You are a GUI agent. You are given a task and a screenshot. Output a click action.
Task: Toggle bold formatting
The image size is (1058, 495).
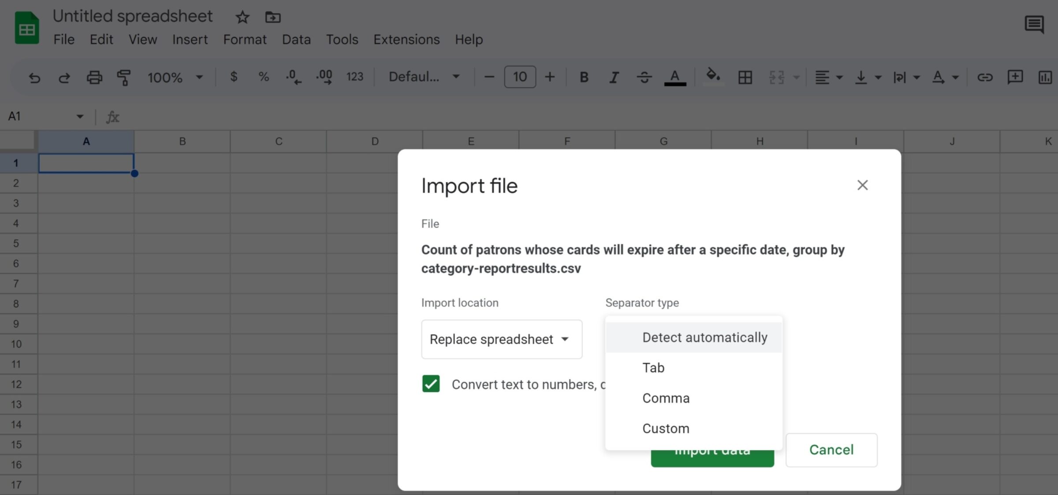[584, 78]
